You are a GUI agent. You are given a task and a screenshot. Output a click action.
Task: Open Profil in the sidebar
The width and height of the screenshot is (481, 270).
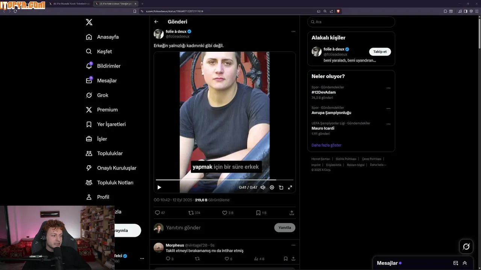pos(97,197)
